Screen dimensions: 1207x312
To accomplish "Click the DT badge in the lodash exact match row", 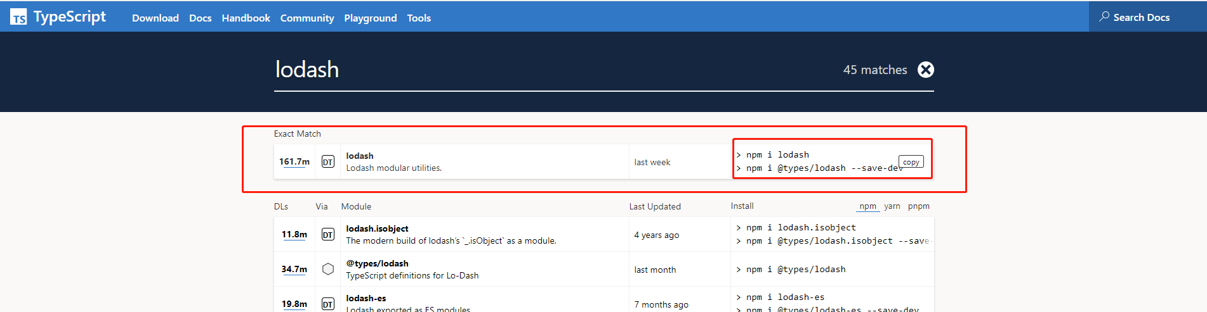I will tap(327, 162).
